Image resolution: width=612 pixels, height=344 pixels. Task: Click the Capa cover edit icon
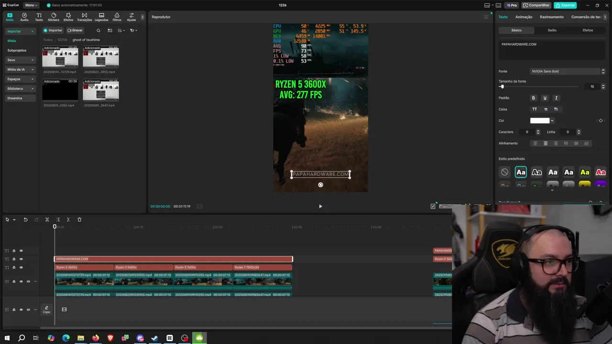pyautogui.click(x=46, y=310)
